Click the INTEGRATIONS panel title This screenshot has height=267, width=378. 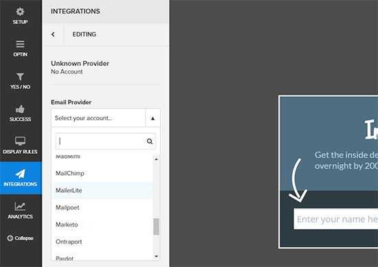(75, 11)
